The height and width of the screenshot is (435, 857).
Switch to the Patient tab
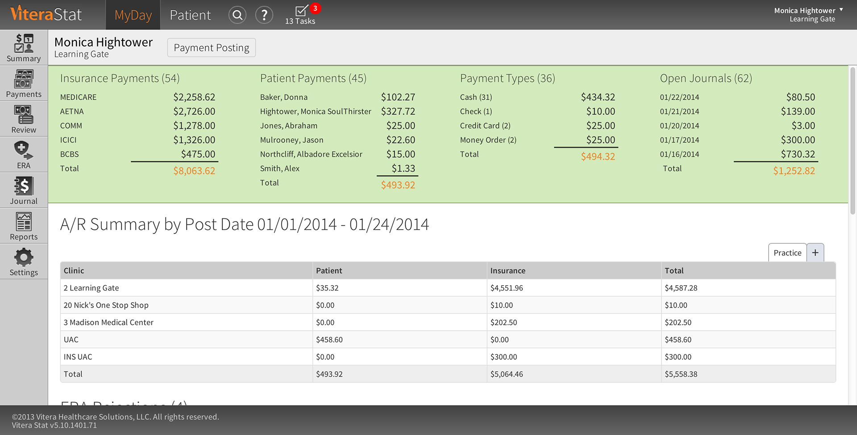(x=190, y=15)
